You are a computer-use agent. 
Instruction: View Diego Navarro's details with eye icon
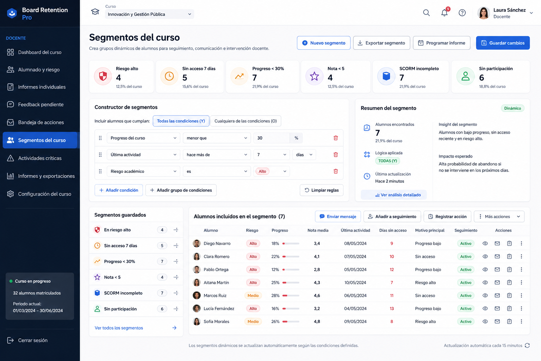(x=485, y=243)
